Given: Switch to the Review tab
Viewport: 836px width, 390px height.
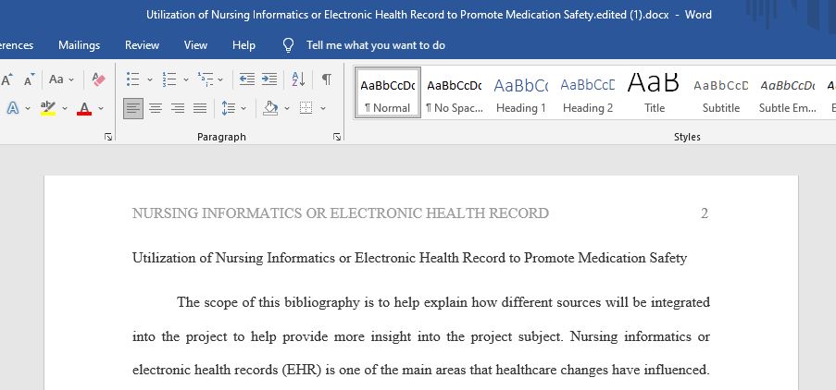Looking at the screenshot, I should (142, 45).
